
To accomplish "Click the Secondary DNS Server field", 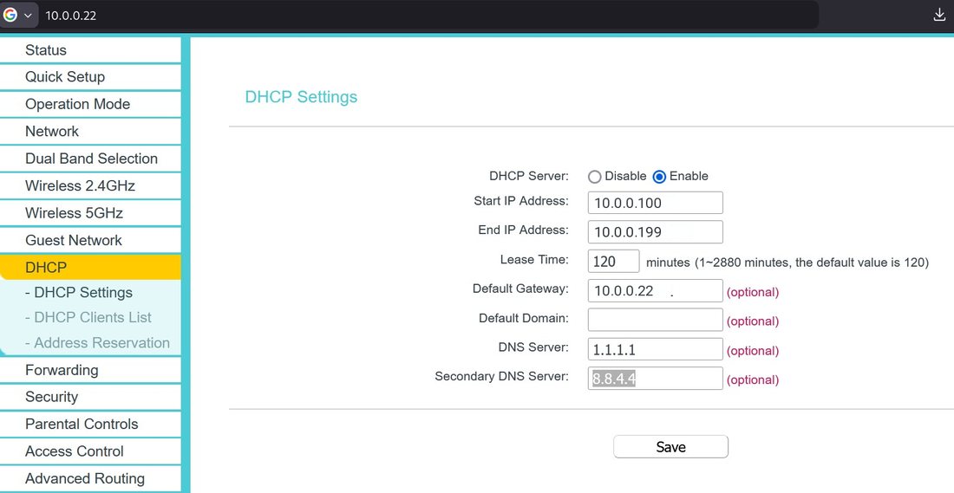I will pyautogui.click(x=656, y=378).
